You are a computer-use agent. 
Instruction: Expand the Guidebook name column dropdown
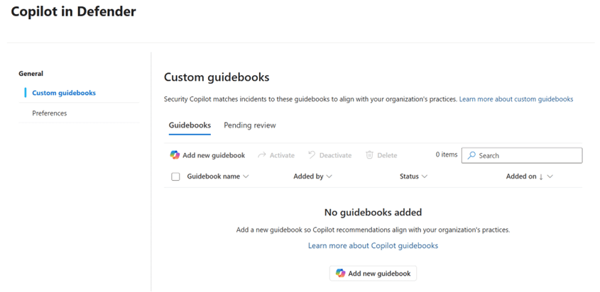(x=246, y=176)
